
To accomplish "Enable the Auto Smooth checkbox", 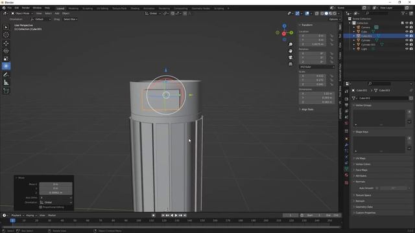I will click(377, 188).
